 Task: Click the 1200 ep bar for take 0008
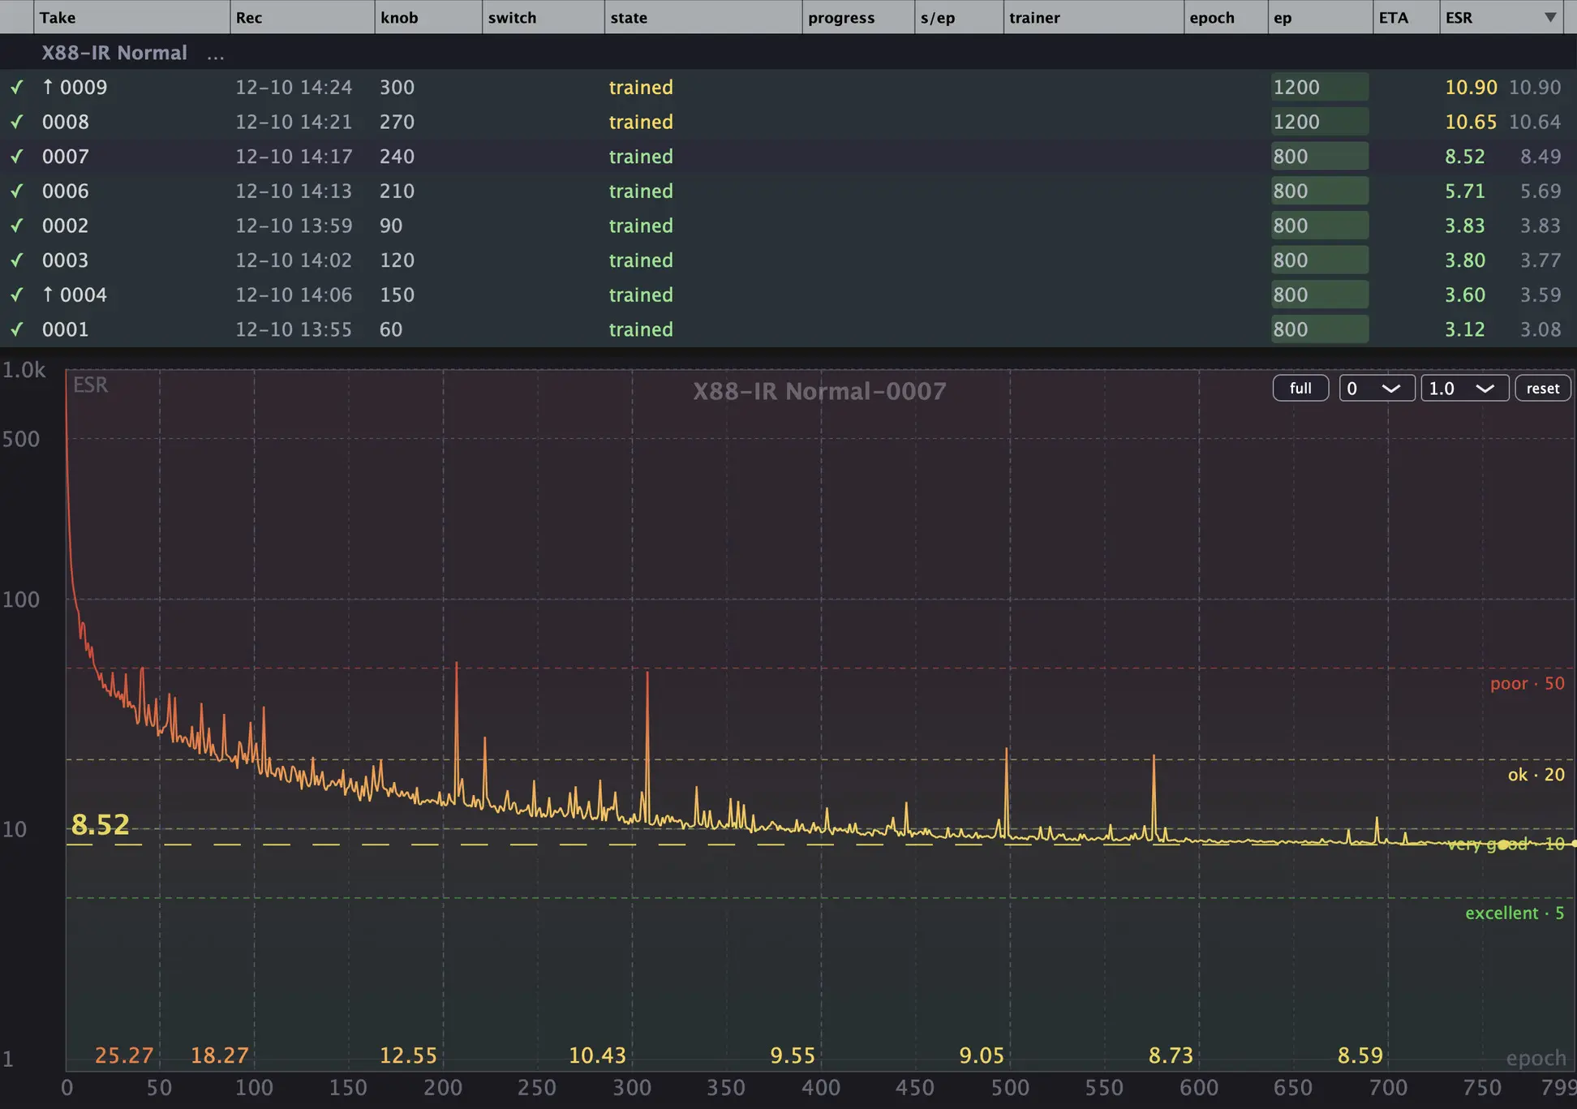1320,122
